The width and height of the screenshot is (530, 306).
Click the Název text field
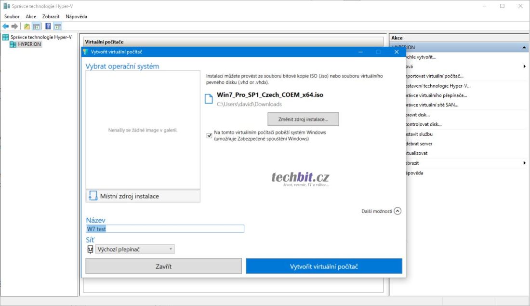click(x=165, y=229)
